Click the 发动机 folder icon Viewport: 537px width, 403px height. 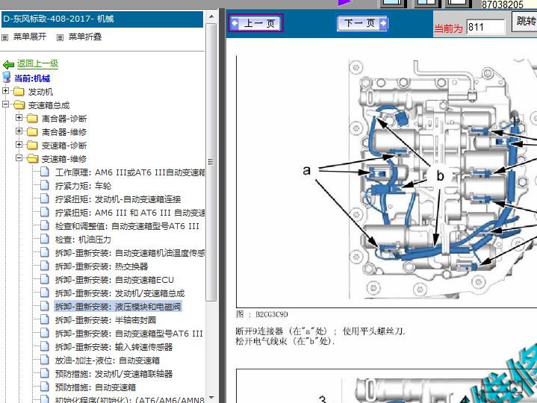(19, 91)
